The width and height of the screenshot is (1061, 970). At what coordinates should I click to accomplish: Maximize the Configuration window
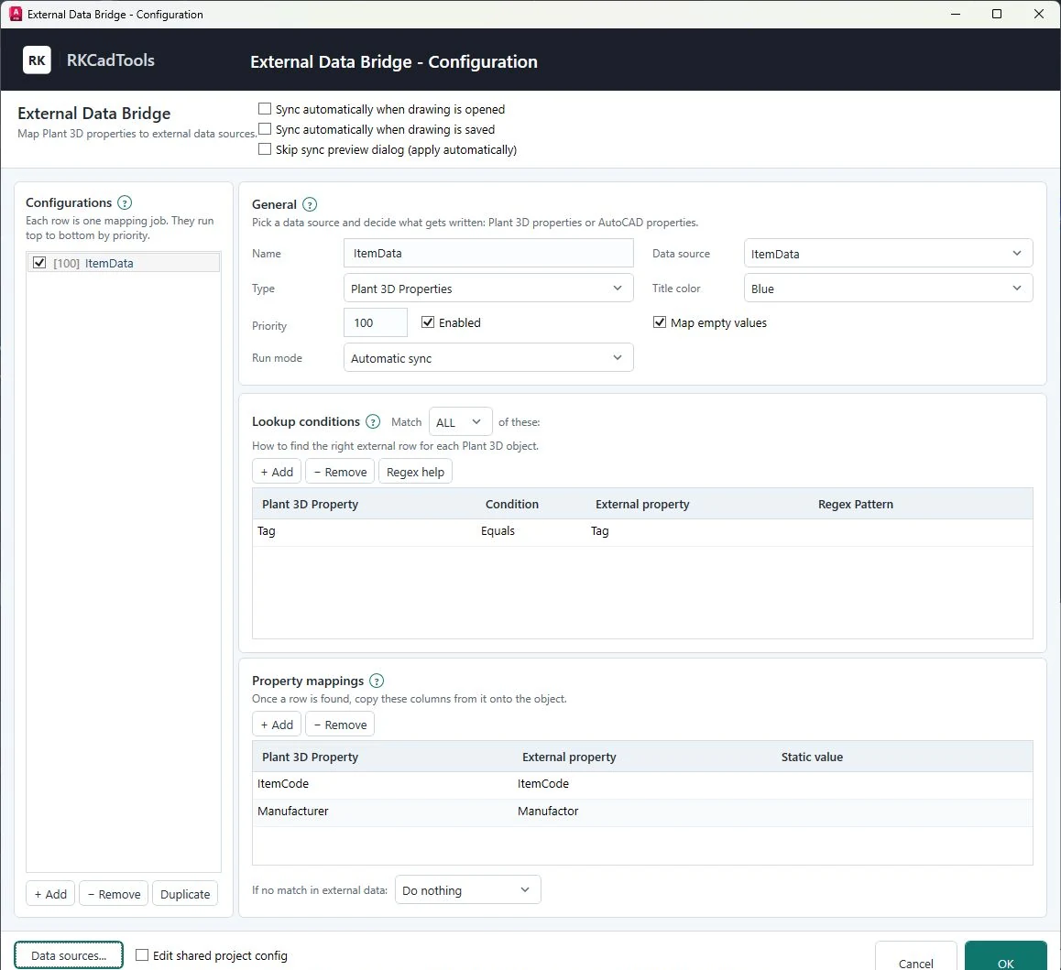[x=997, y=15]
